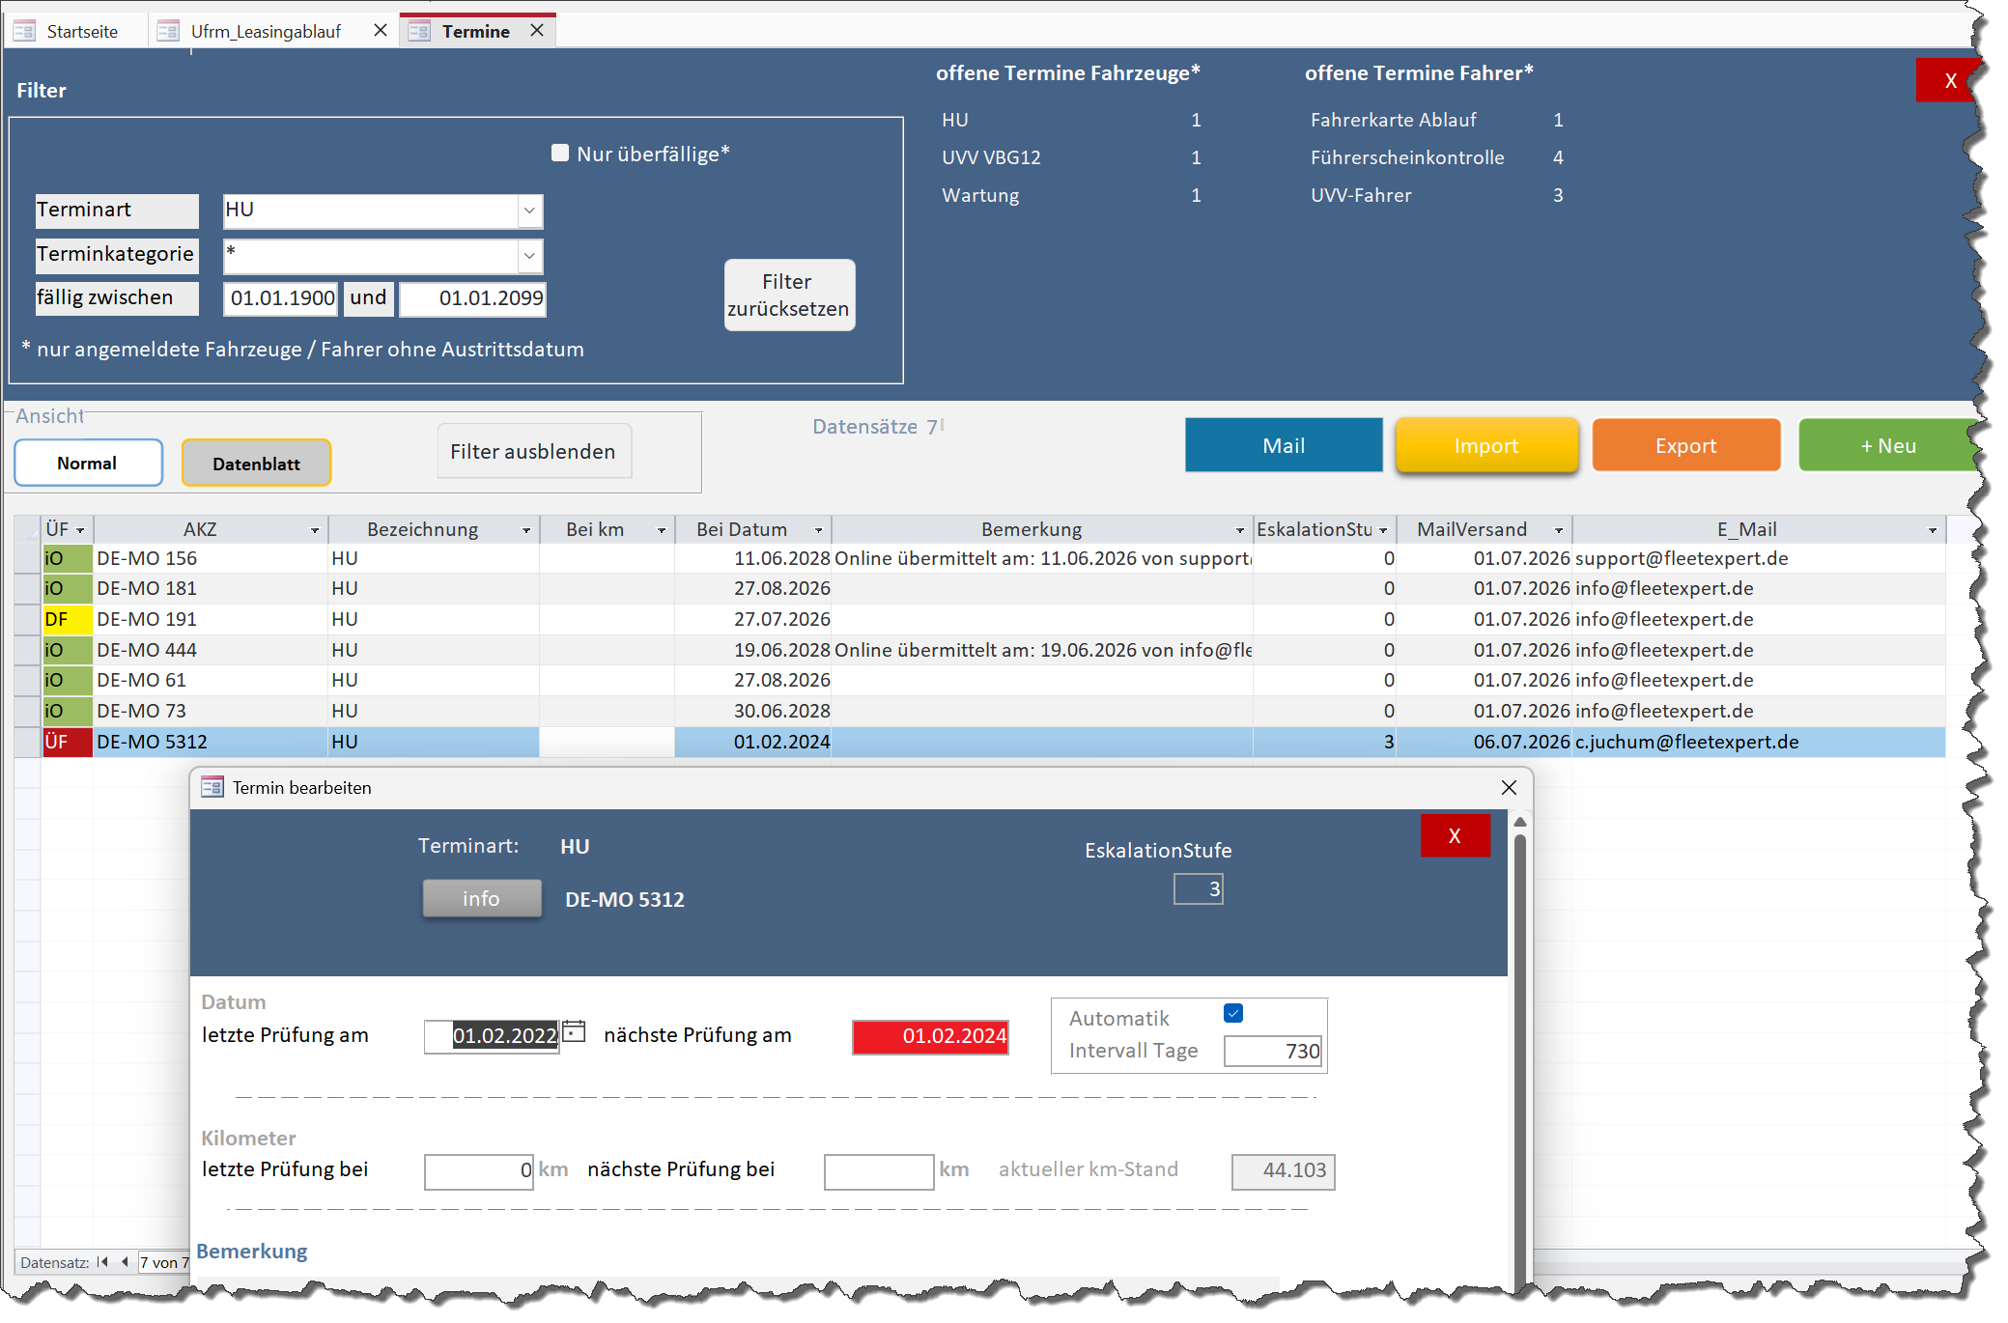
Task: Click the record number box 7 von 7
Action: click(163, 1262)
